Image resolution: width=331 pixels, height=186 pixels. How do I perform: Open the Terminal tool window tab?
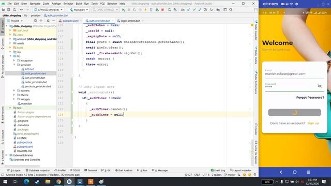pos(91,170)
